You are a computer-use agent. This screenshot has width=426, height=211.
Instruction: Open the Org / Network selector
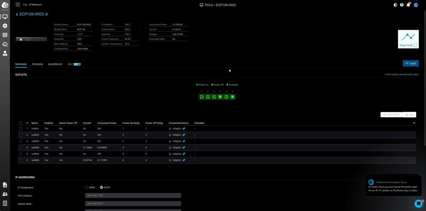[32, 5]
